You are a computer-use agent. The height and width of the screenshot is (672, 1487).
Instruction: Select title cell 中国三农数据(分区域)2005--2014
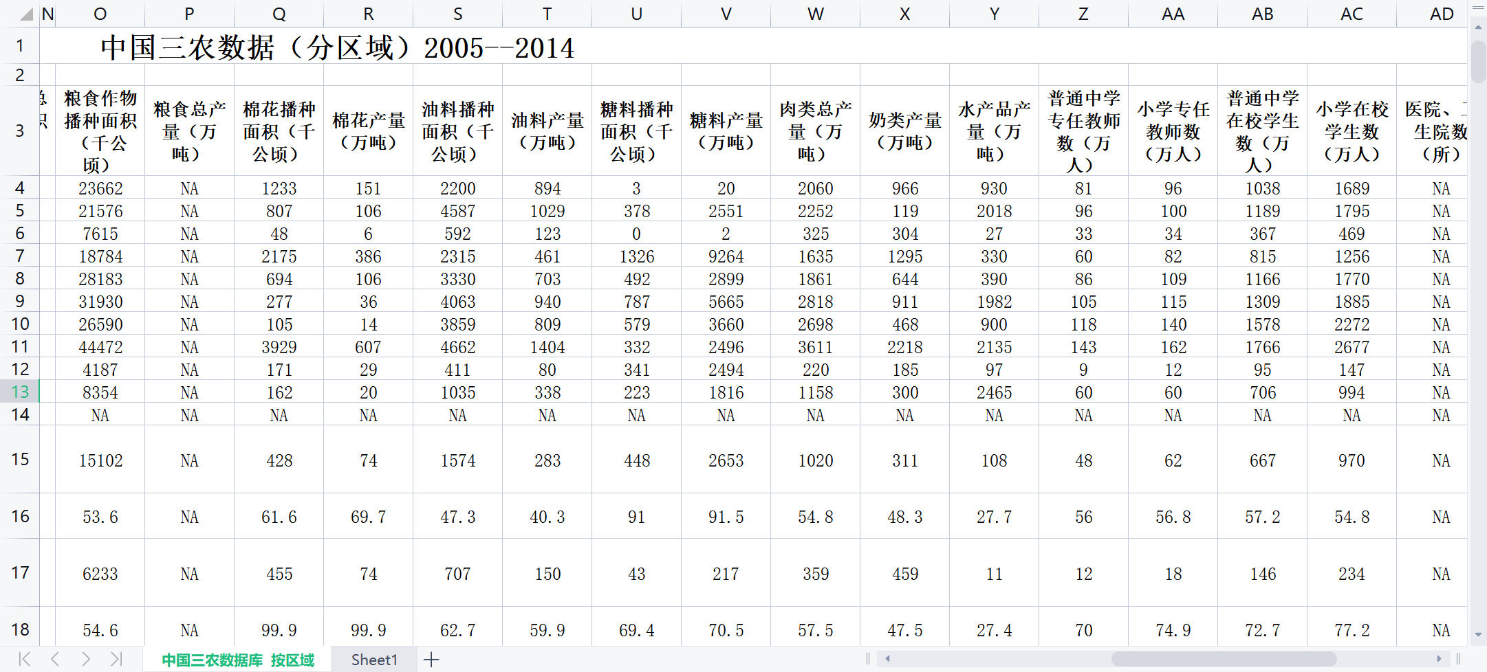coord(337,47)
